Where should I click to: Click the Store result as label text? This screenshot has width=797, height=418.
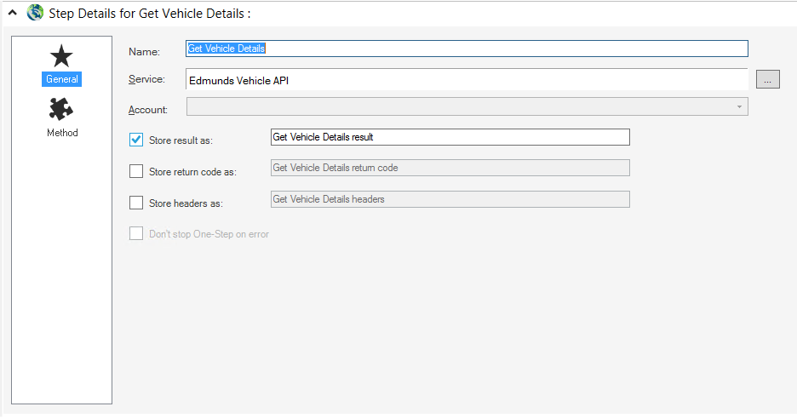(181, 140)
